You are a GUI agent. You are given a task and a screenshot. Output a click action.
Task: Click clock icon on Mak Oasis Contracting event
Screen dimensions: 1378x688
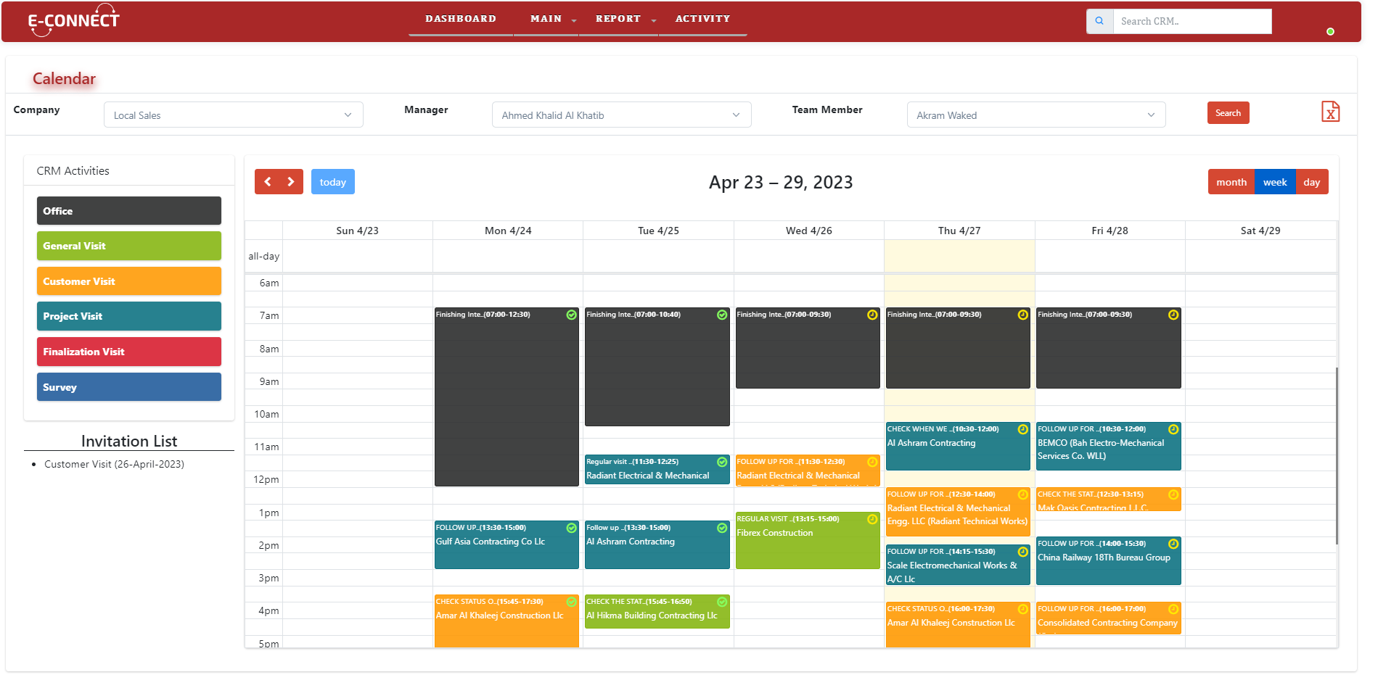click(1173, 494)
